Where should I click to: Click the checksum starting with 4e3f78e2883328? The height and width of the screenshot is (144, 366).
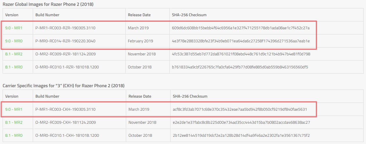pos(241,41)
